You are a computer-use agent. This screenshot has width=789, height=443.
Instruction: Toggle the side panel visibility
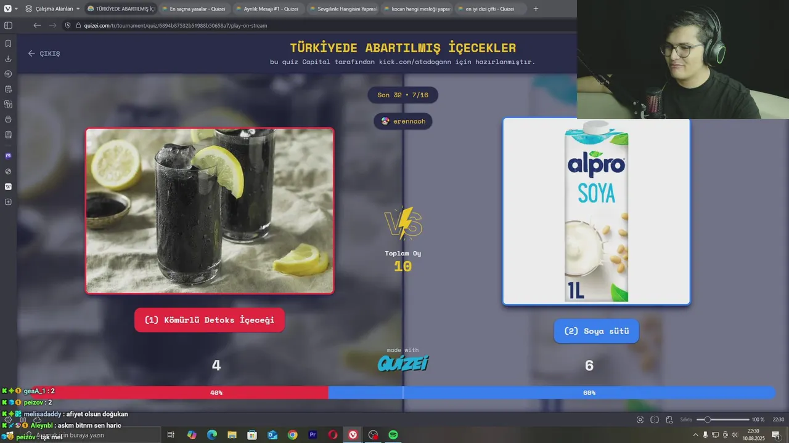[x=8, y=25]
